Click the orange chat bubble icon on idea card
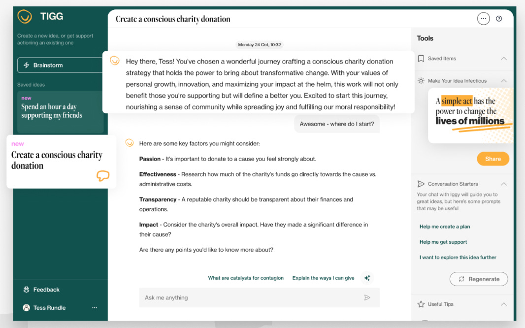The height and width of the screenshot is (328, 525). 103,176
